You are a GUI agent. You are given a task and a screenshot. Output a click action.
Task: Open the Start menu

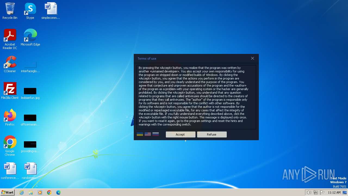7,192
